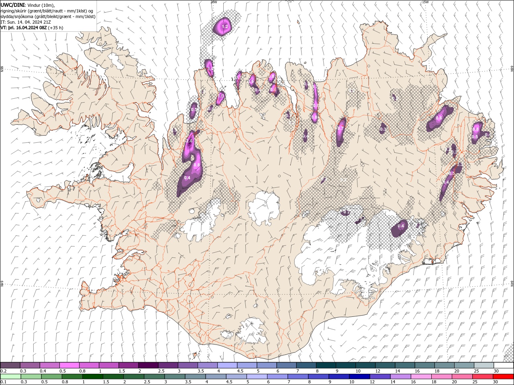514x385 pixels.
Task: Click the UWC/DINI title in the header box
Action: pos(13,5)
